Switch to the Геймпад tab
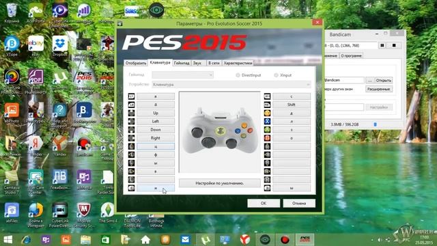The image size is (437, 246). [x=182, y=63]
